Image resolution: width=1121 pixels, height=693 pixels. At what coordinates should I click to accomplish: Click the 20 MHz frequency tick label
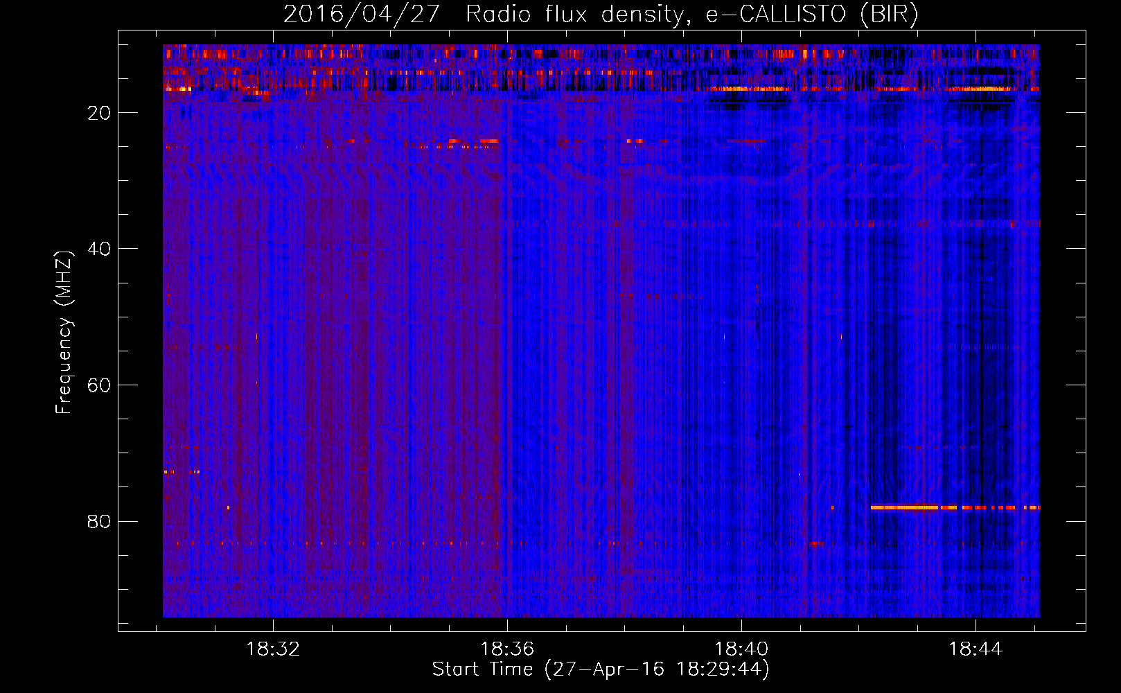coord(99,113)
